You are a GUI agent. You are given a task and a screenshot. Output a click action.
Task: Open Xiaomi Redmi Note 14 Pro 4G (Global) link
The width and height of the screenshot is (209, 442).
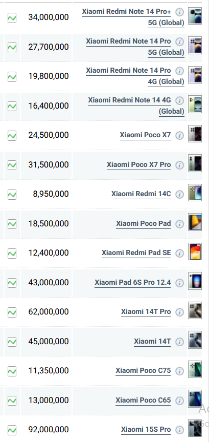click(135, 76)
